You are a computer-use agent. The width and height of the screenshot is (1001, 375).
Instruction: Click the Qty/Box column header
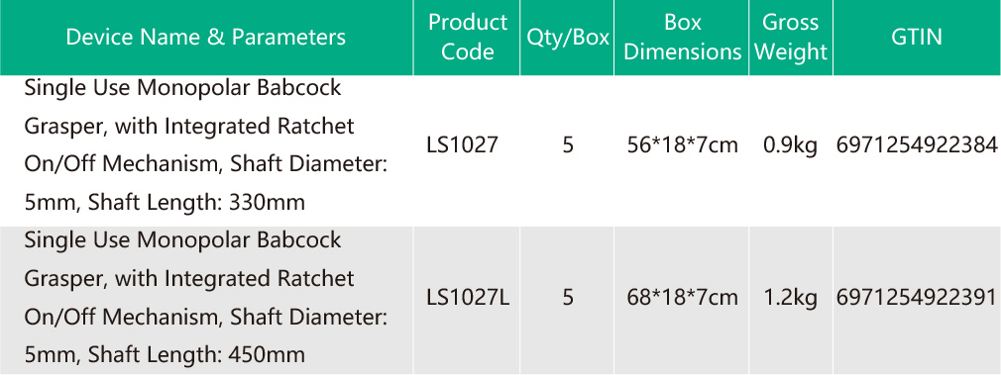(568, 37)
